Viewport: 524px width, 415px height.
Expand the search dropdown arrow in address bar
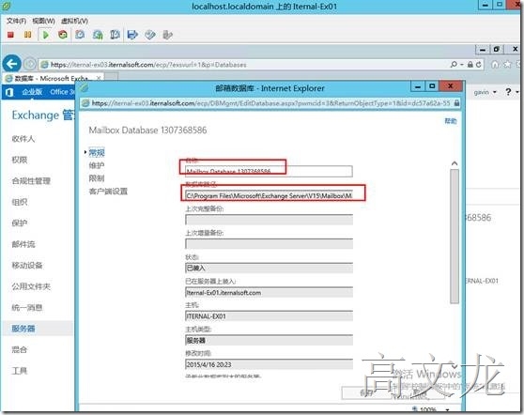tap(461, 64)
